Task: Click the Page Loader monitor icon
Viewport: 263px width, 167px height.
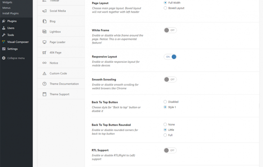Action: (45, 42)
